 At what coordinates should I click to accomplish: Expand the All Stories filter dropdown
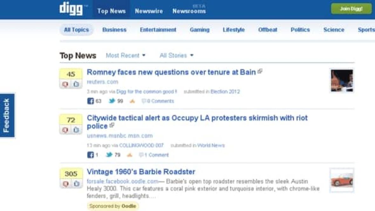coord(176,56)
